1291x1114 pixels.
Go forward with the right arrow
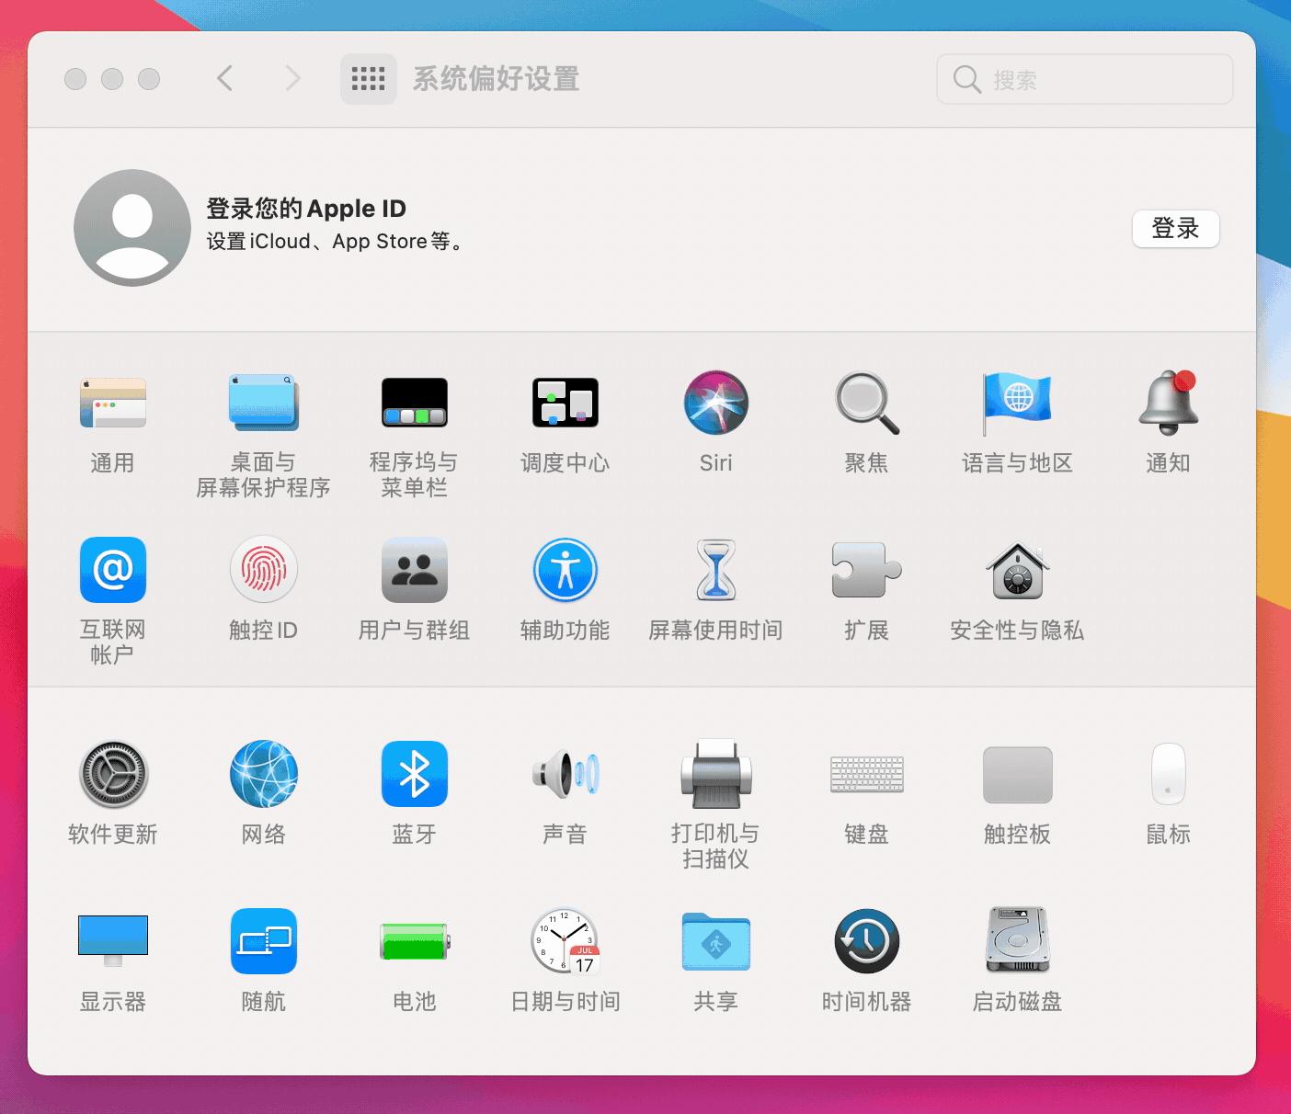pyautogui.click(x=292, y=79)
